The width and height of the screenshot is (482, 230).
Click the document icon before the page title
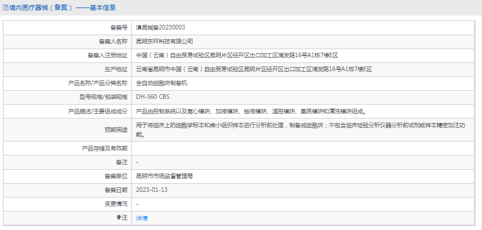click(x=5, y=8)
